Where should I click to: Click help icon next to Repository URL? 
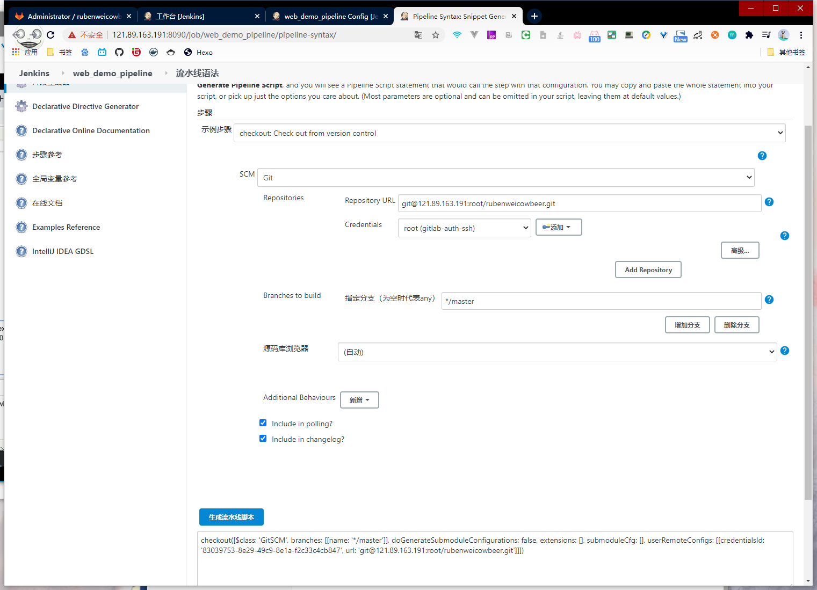click(769, 202)
